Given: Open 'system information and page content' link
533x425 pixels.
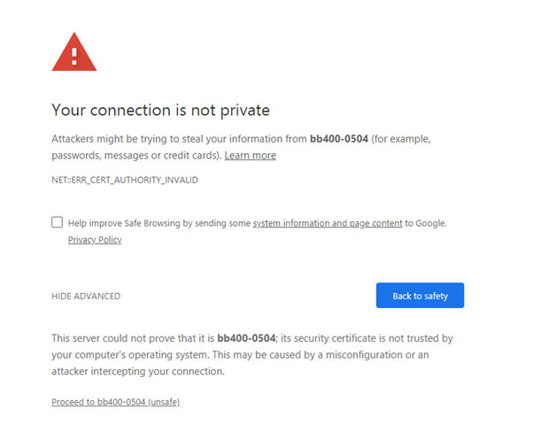Looking at the screenshot, I should coord(328,224).
